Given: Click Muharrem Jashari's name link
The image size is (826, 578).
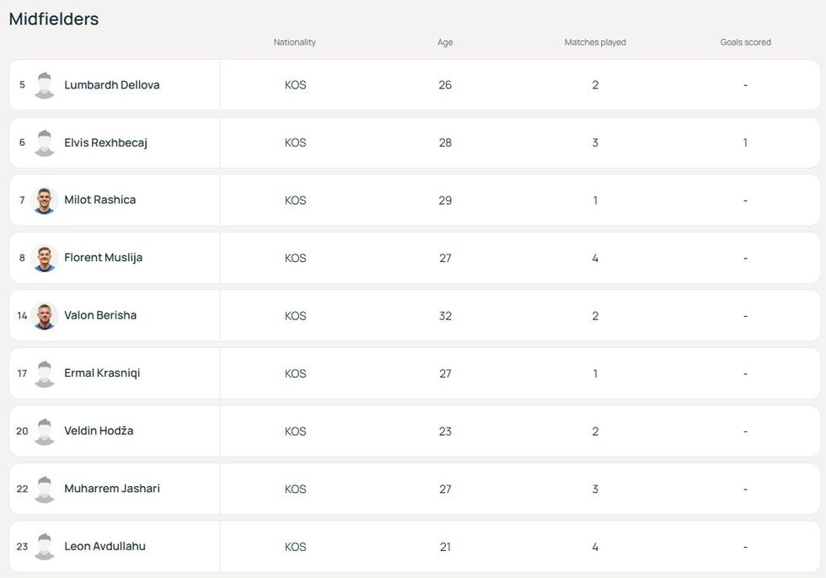Looking at the screenshot, I should [x=111, y=489].
